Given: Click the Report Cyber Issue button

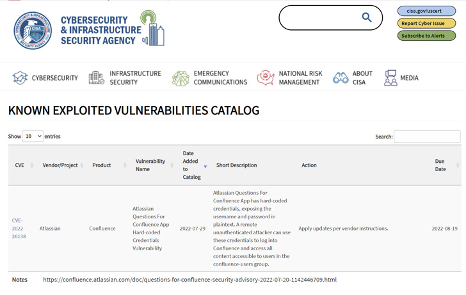Looking at the screenshot, I should pyautogui.click(x=426, y=24).
